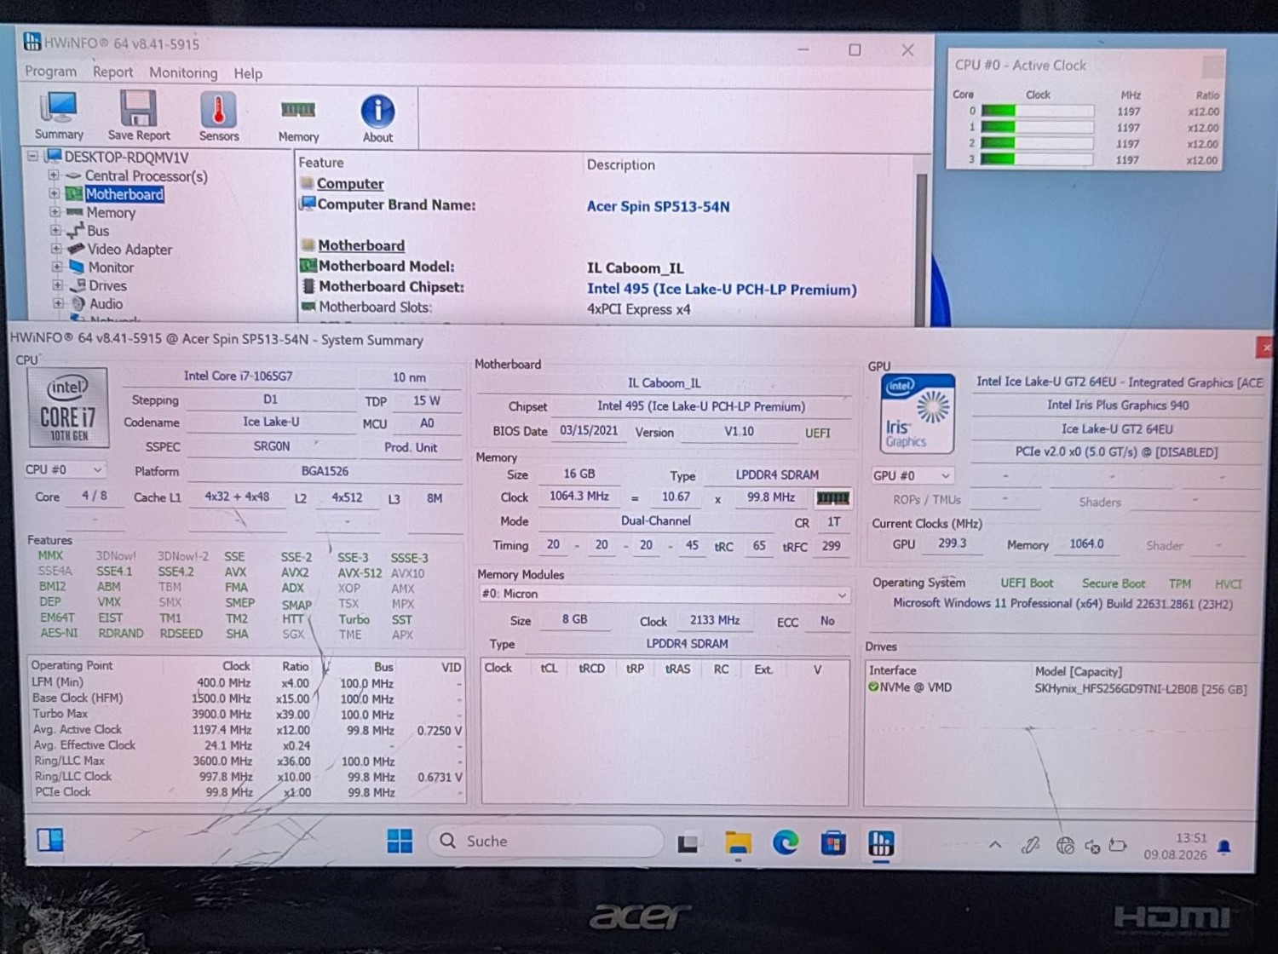This screenshot has height=954, width=1278.
Task: Open the Help menu
Action: 248,74
